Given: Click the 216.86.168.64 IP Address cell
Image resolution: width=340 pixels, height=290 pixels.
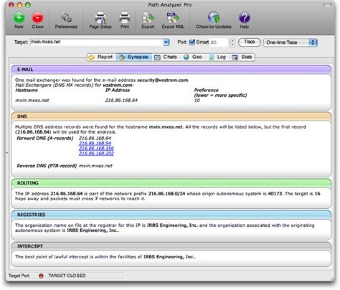Looking at the screenshot, I should (121, 100).
